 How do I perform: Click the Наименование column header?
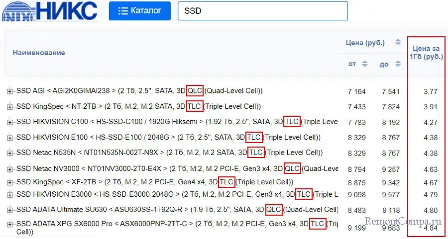point(39,53)
